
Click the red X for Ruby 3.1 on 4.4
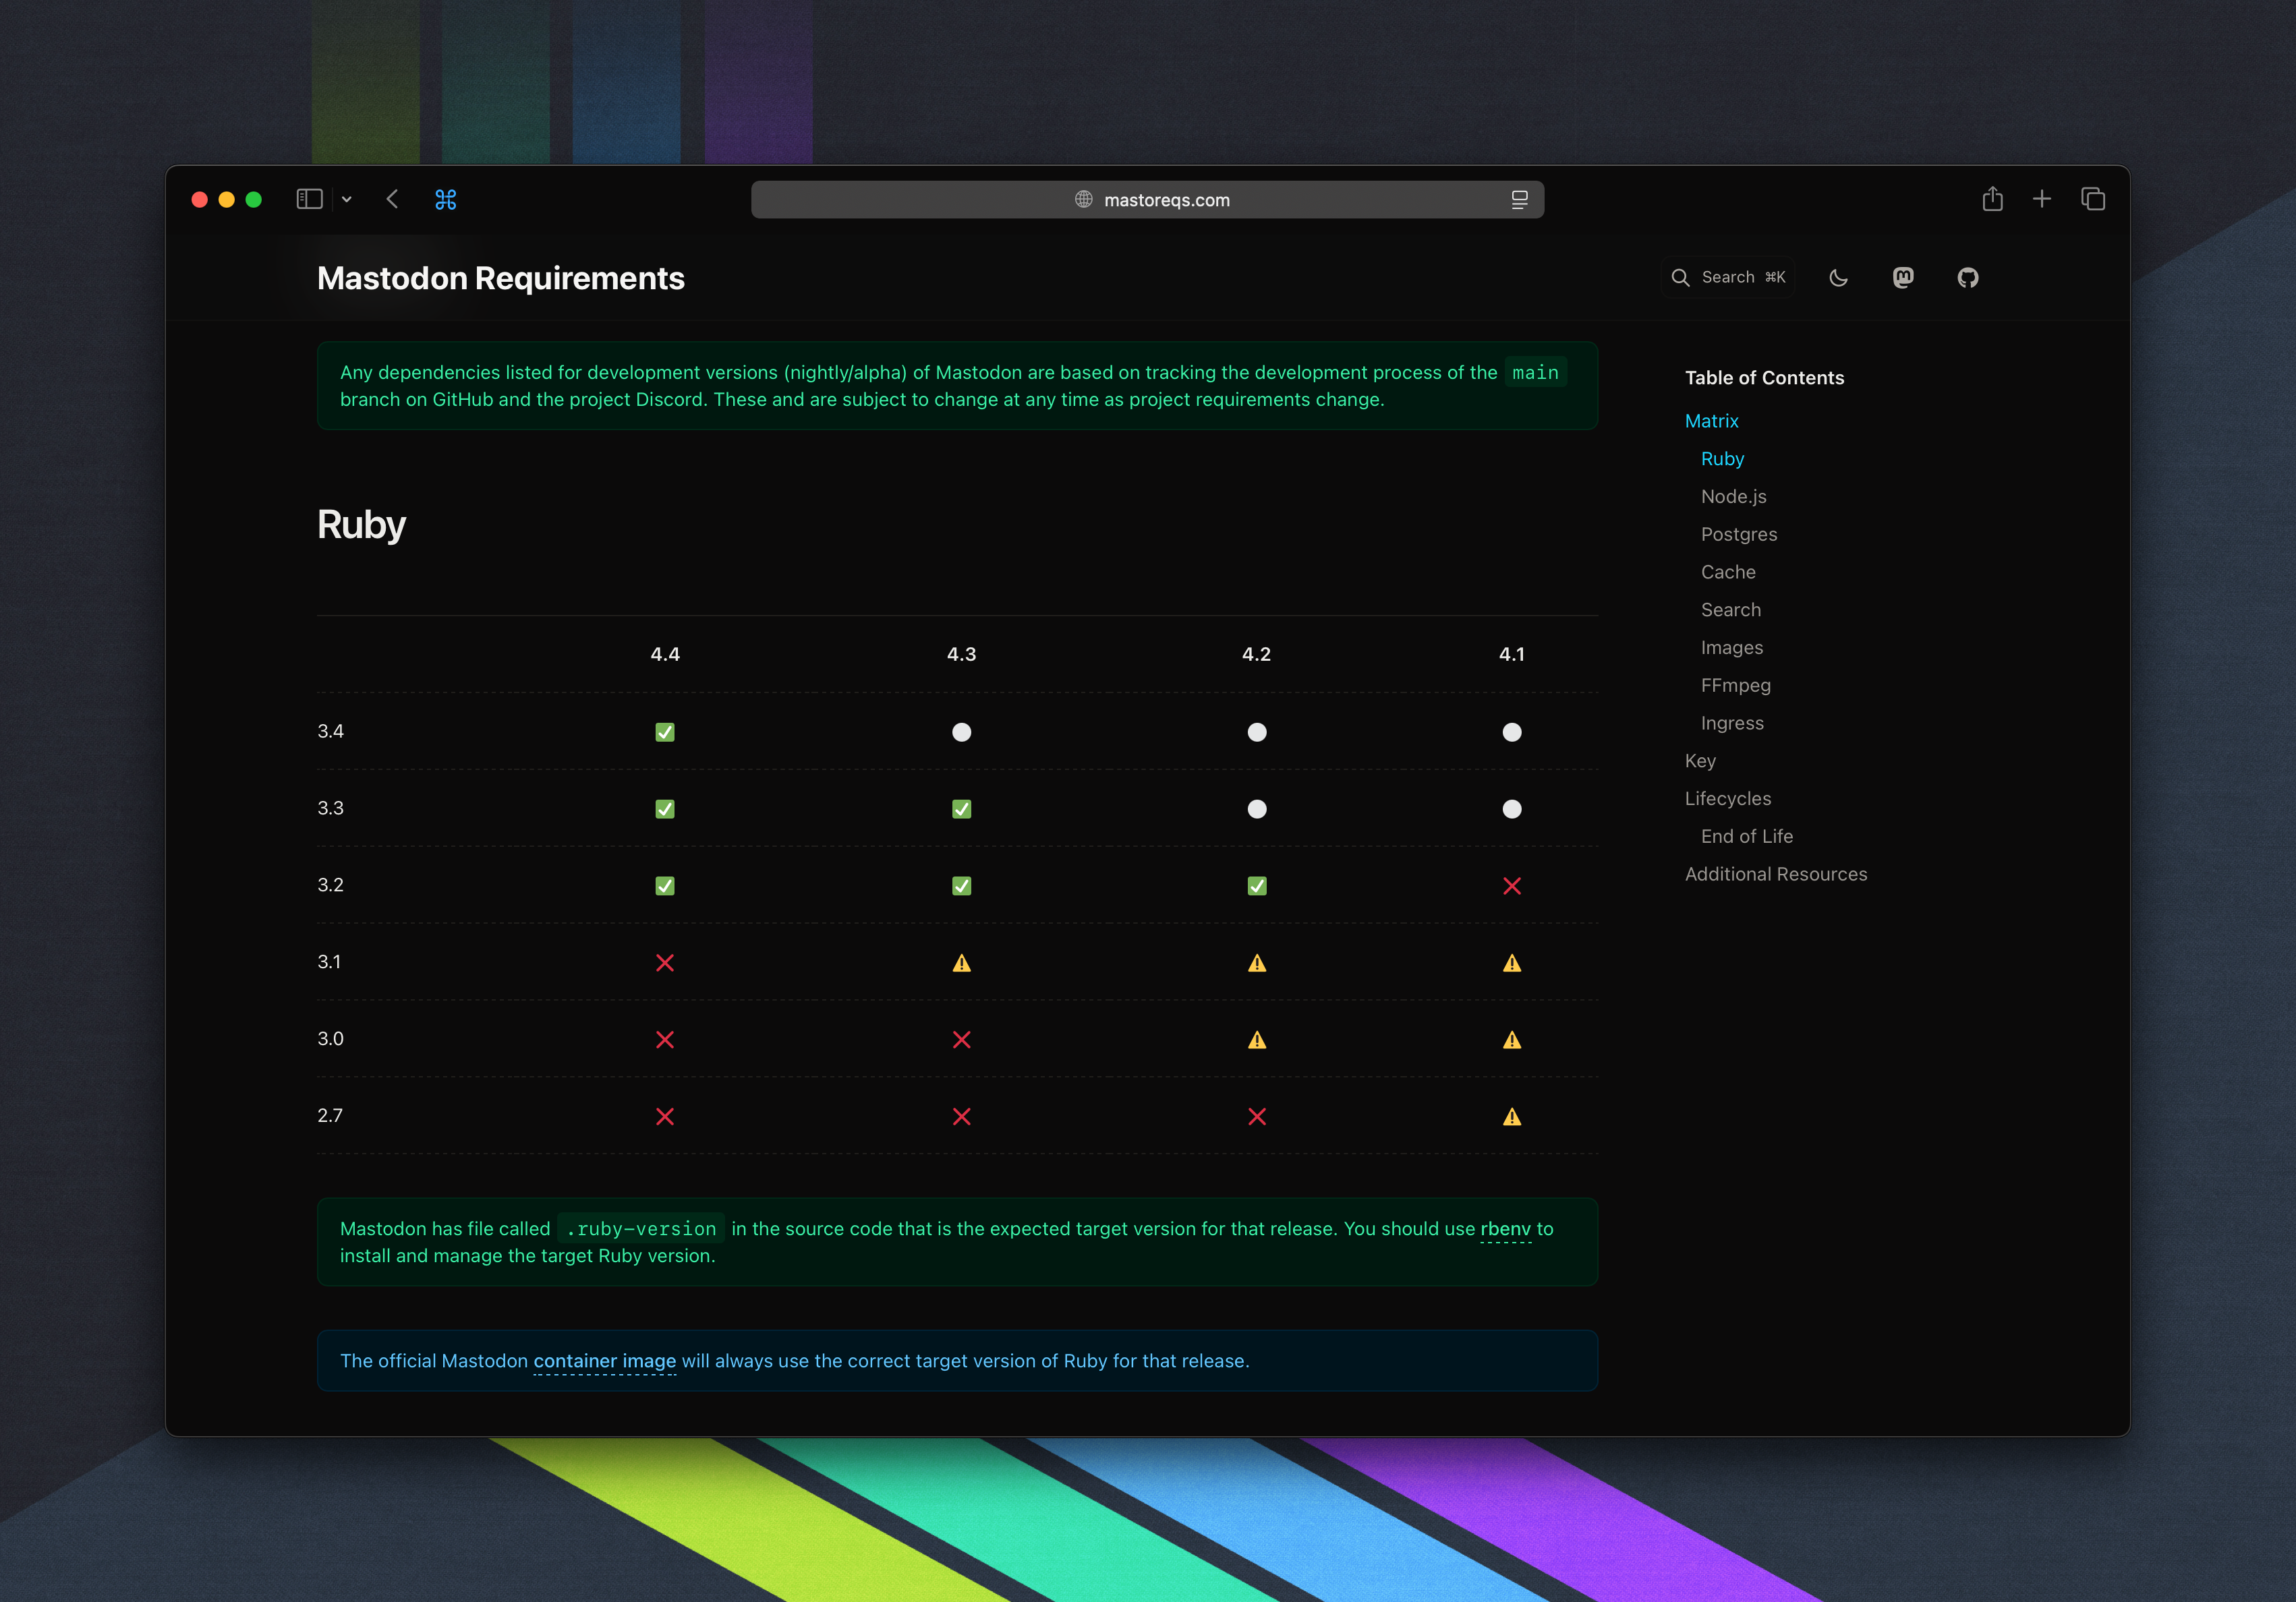click(x=665, y=963)
